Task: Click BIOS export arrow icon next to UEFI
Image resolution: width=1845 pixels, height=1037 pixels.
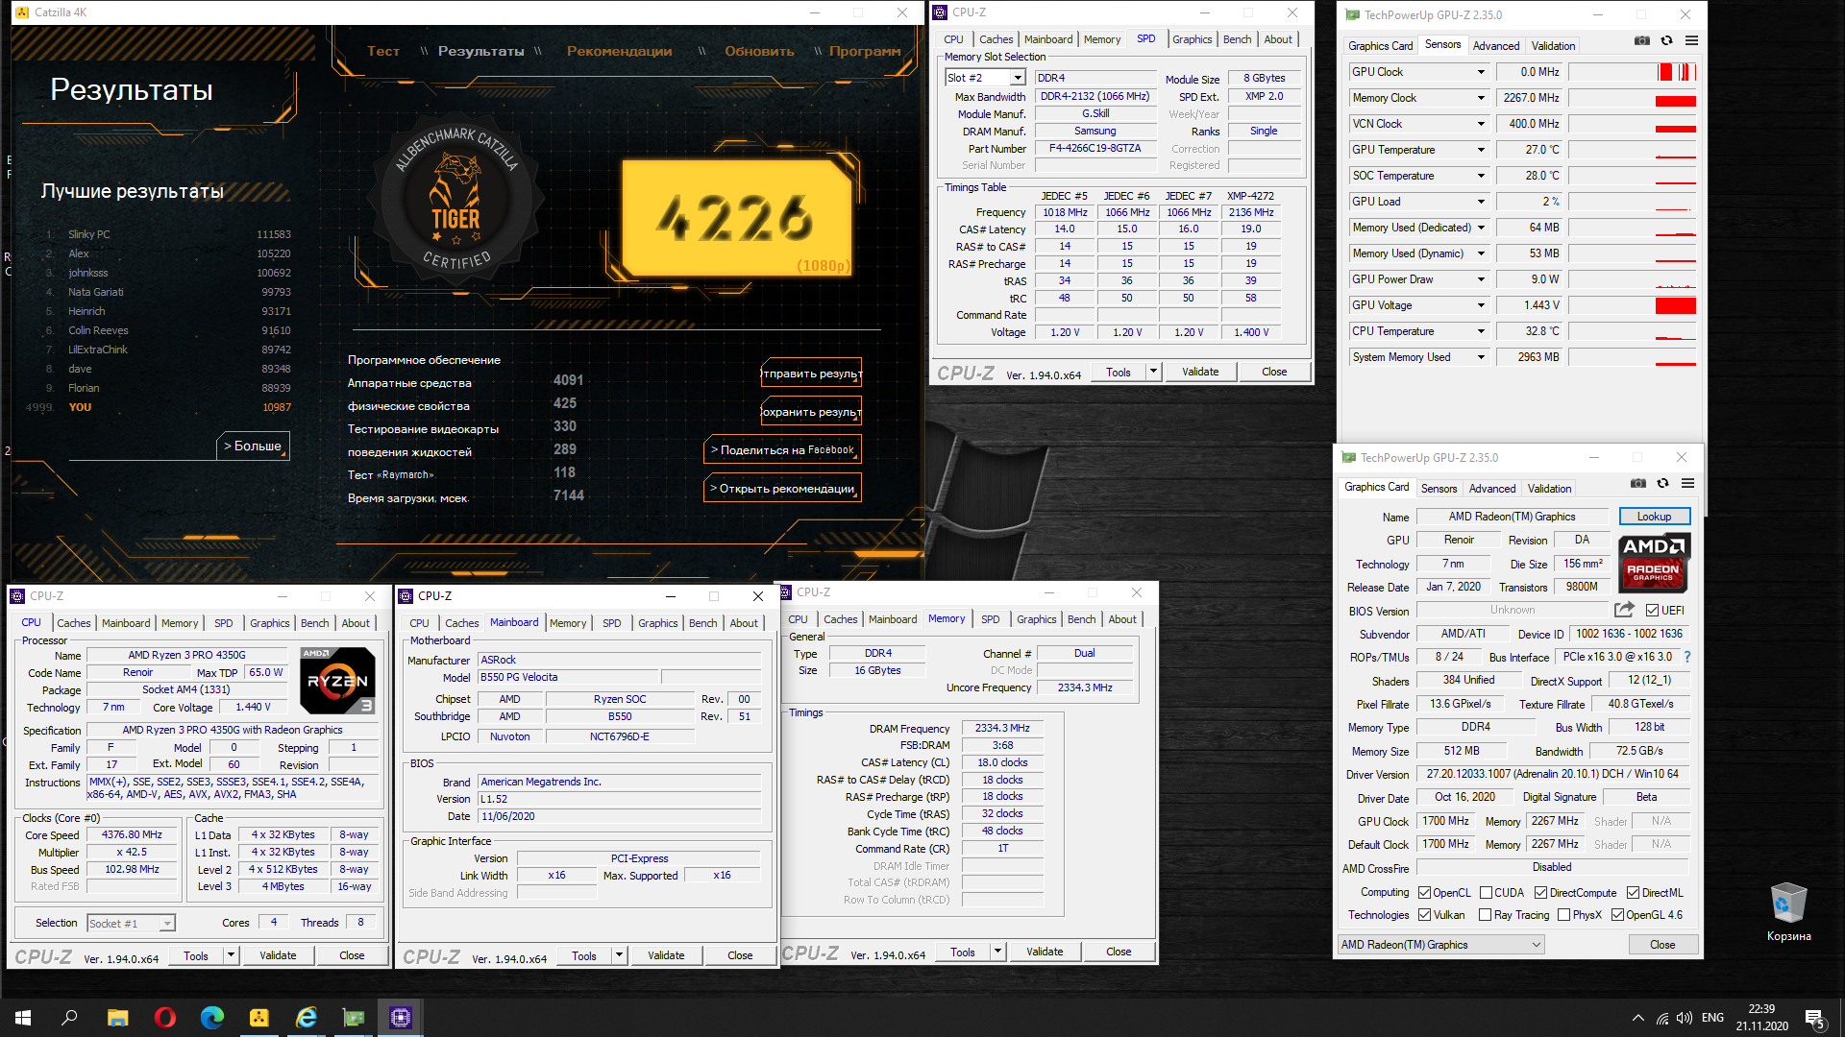Action: pos(1624,610)
